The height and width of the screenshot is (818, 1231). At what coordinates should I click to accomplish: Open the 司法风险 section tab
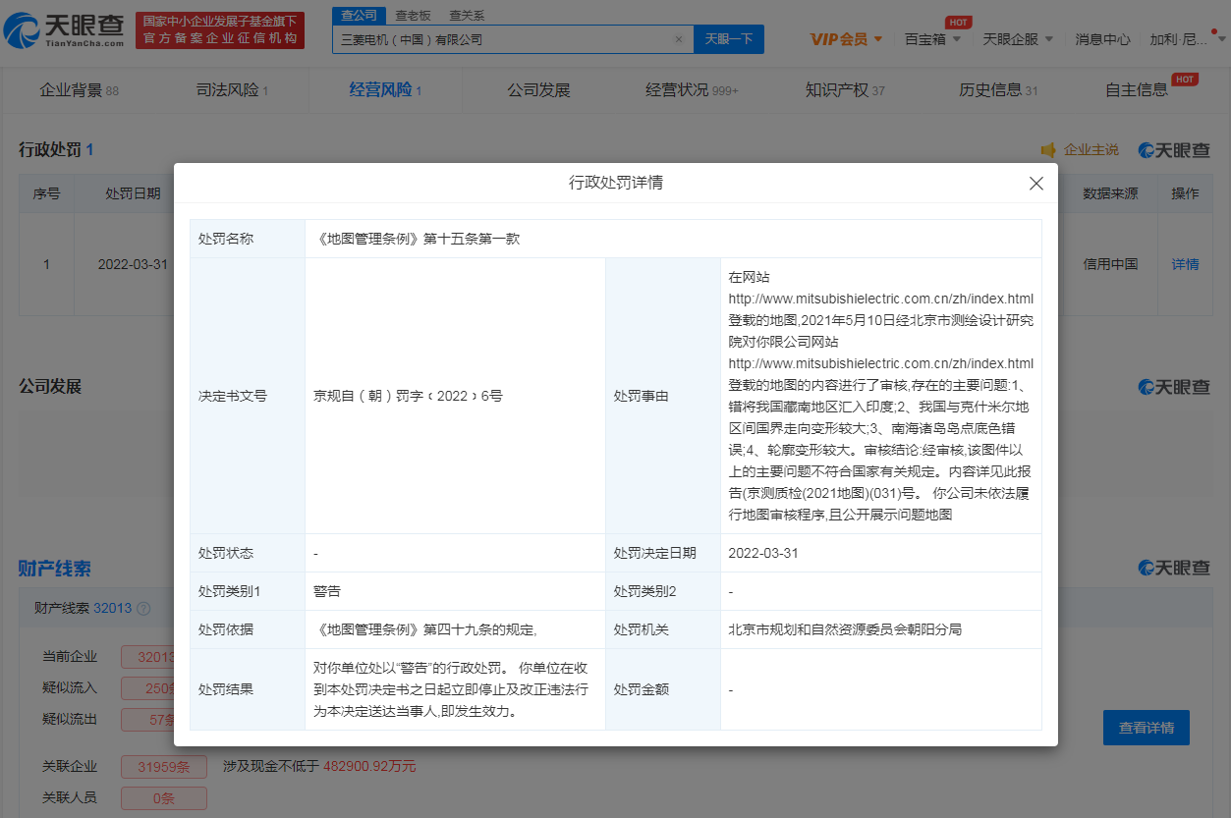coord(232,90)
